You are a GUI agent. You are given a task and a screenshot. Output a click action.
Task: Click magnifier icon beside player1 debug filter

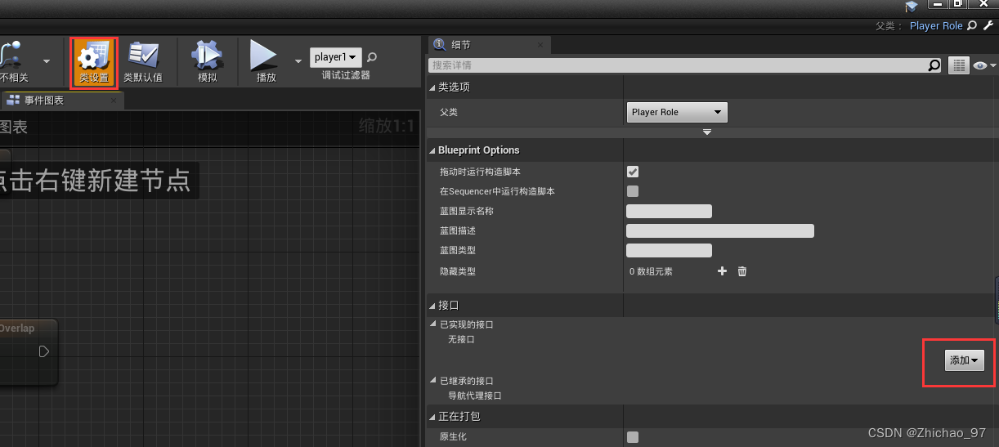tap(372, 57)
